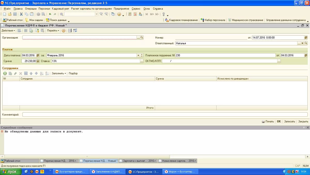This screenshot has height=175, width=310.
Task: Open Рабочий стол from the panel
Action: click(13, 20)
